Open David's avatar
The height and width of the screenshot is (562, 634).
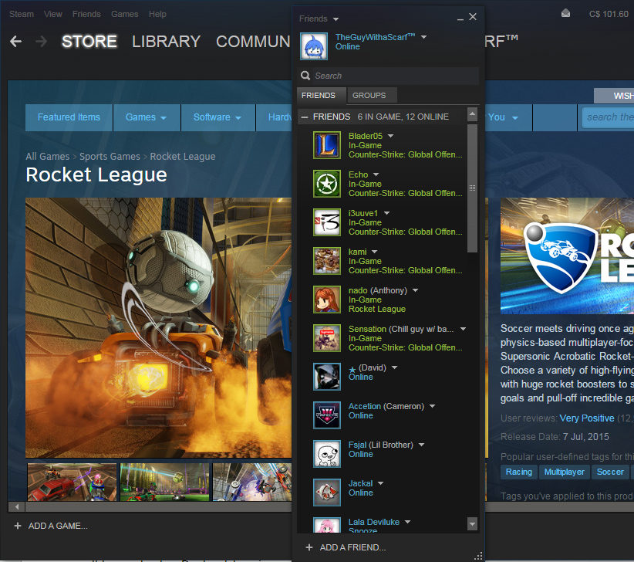tap(327, 377)
